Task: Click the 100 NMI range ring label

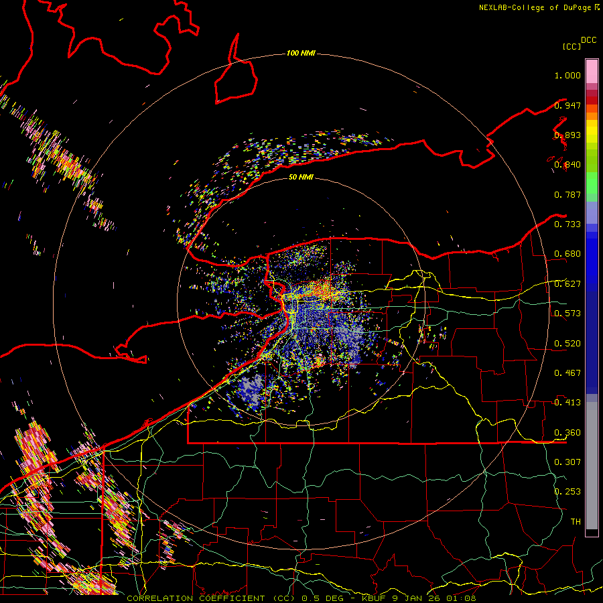Action: [301, 53]
